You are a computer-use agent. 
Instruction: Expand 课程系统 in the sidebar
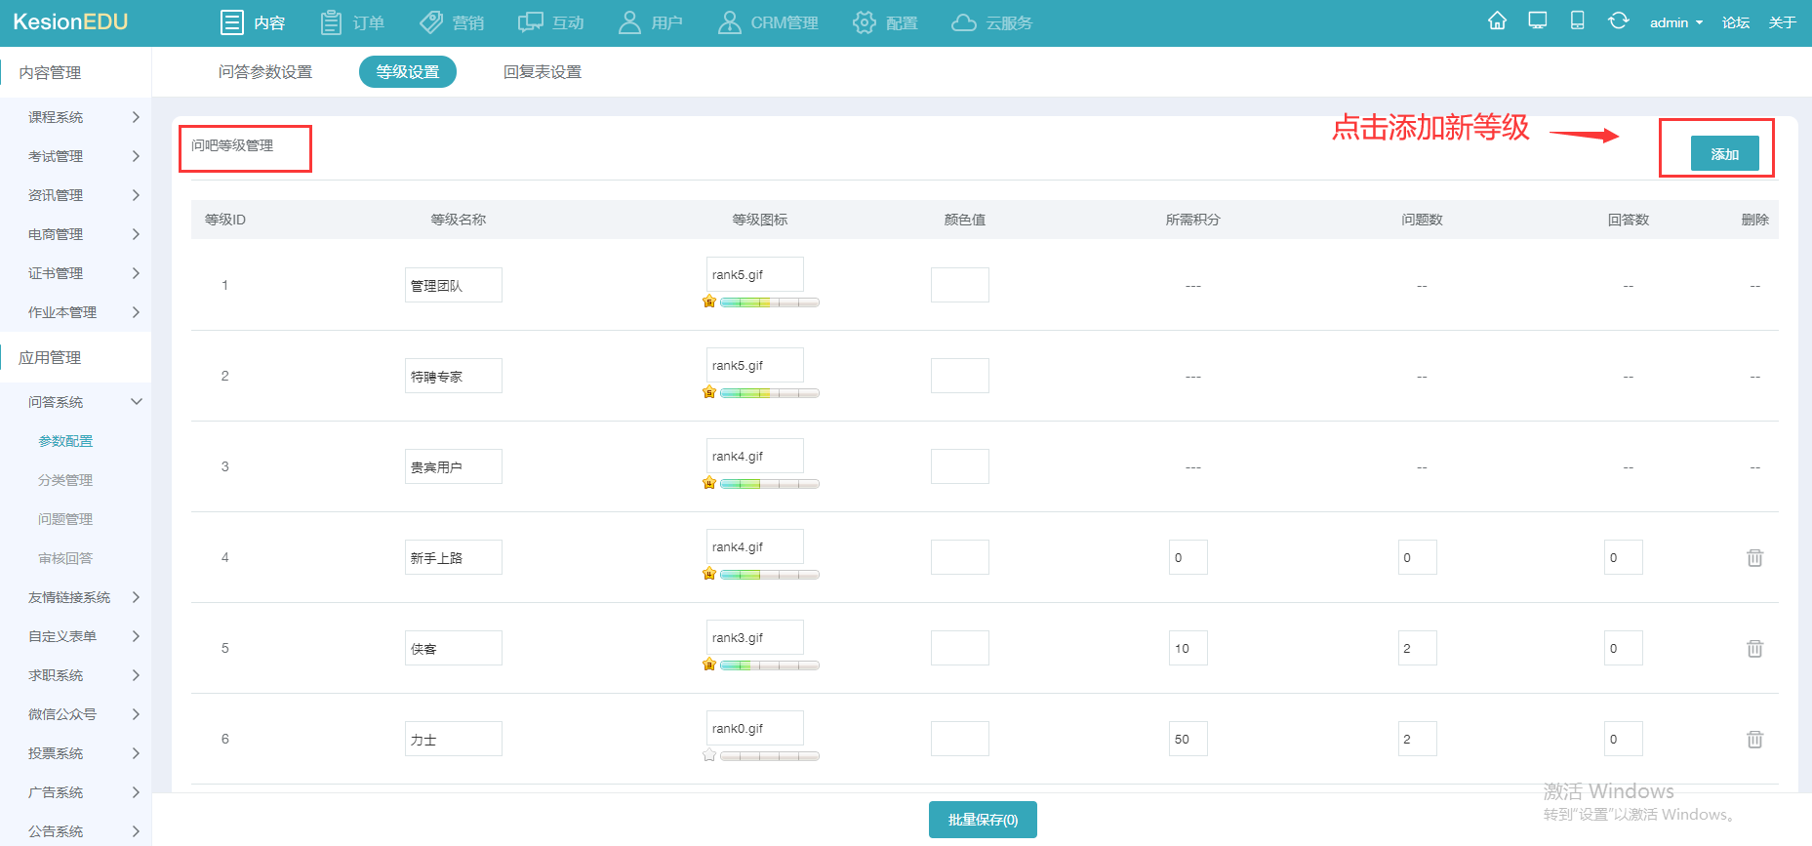pos(83,117)
